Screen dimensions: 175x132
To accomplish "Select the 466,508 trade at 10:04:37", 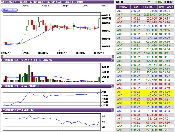I will [145, 115].
